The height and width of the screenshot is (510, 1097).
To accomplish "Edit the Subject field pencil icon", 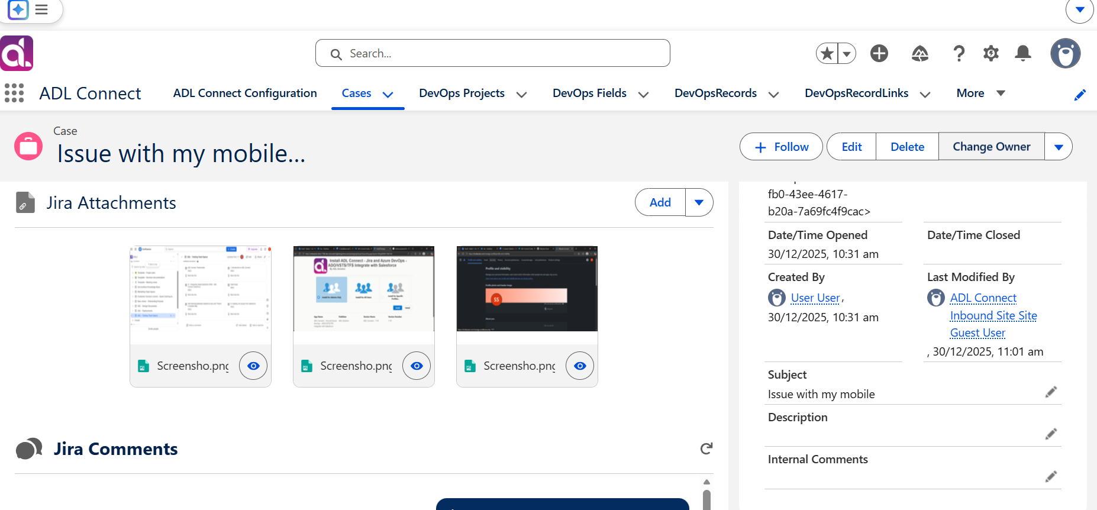I will coord(1051,392).
